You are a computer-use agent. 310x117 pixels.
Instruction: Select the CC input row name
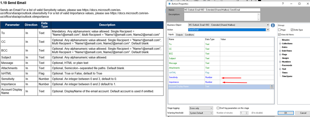(x=170, y=49)
